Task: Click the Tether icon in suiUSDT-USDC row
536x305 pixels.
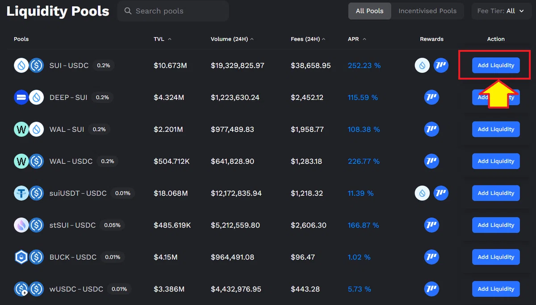Action: (21, 194)
